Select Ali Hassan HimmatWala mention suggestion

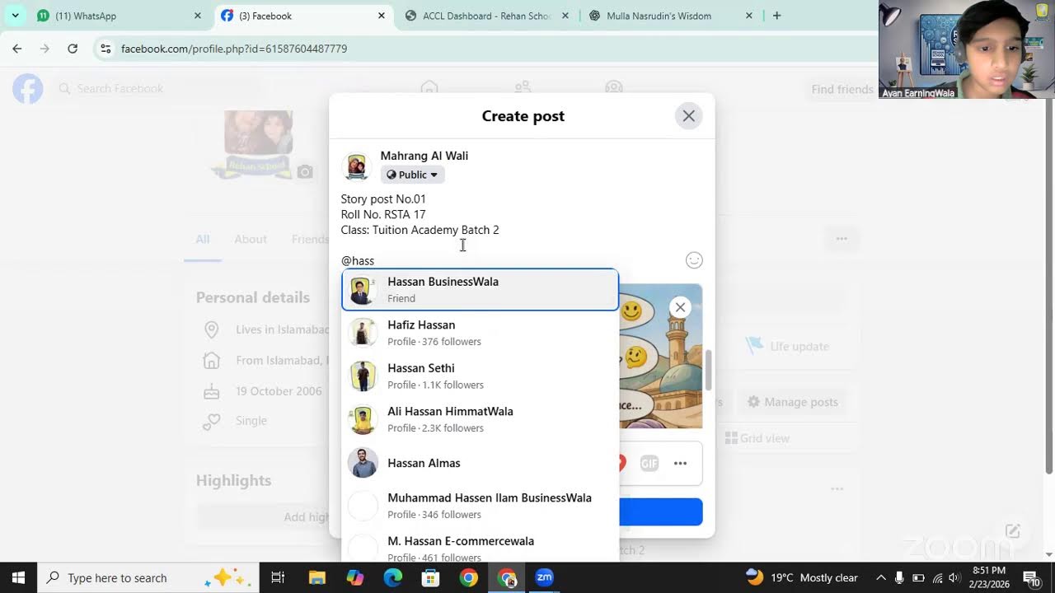(x=480, y=419)
